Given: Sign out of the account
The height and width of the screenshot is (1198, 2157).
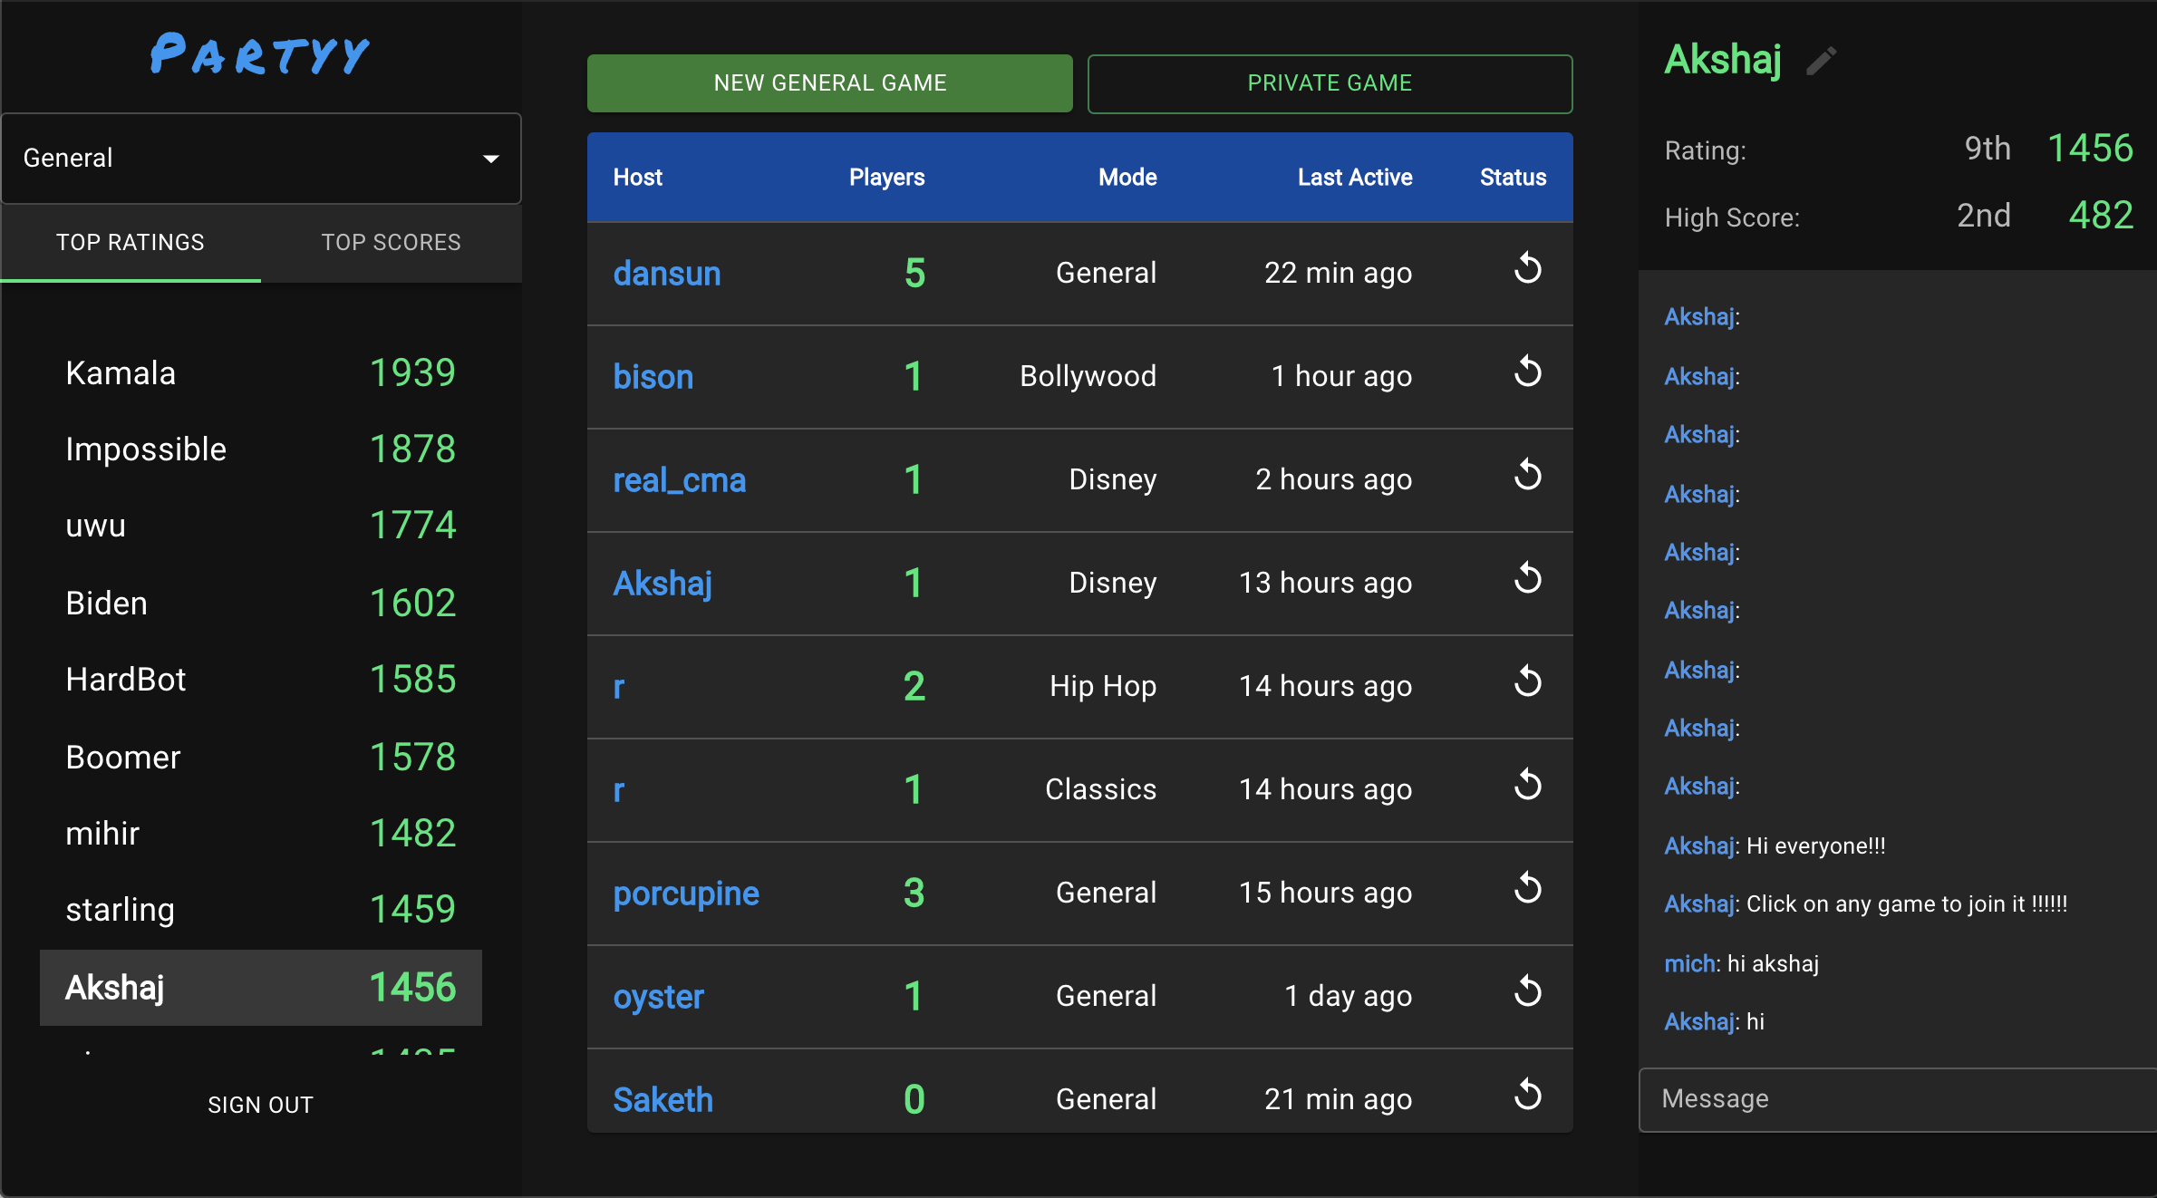Looking at the screenshot, I should [x=260, y=1105].
